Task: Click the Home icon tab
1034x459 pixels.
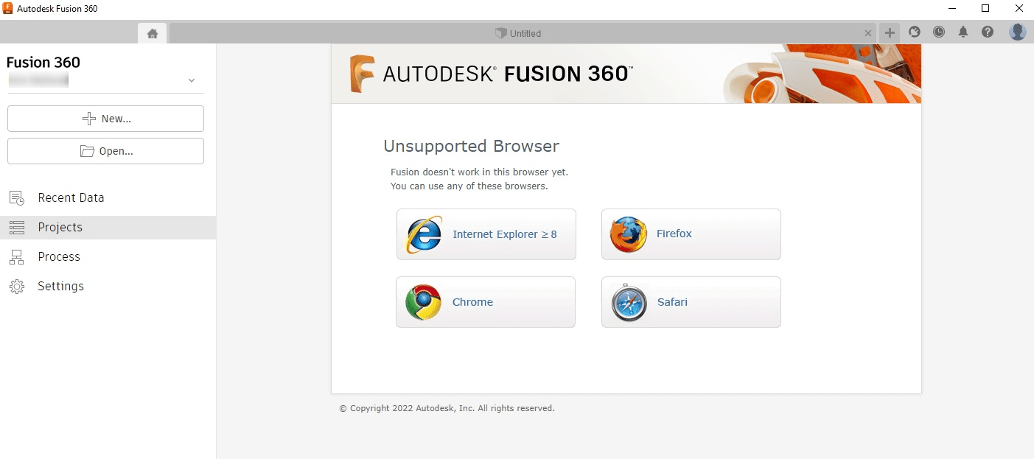Action: pyautogui.click(x=153, y=33)
